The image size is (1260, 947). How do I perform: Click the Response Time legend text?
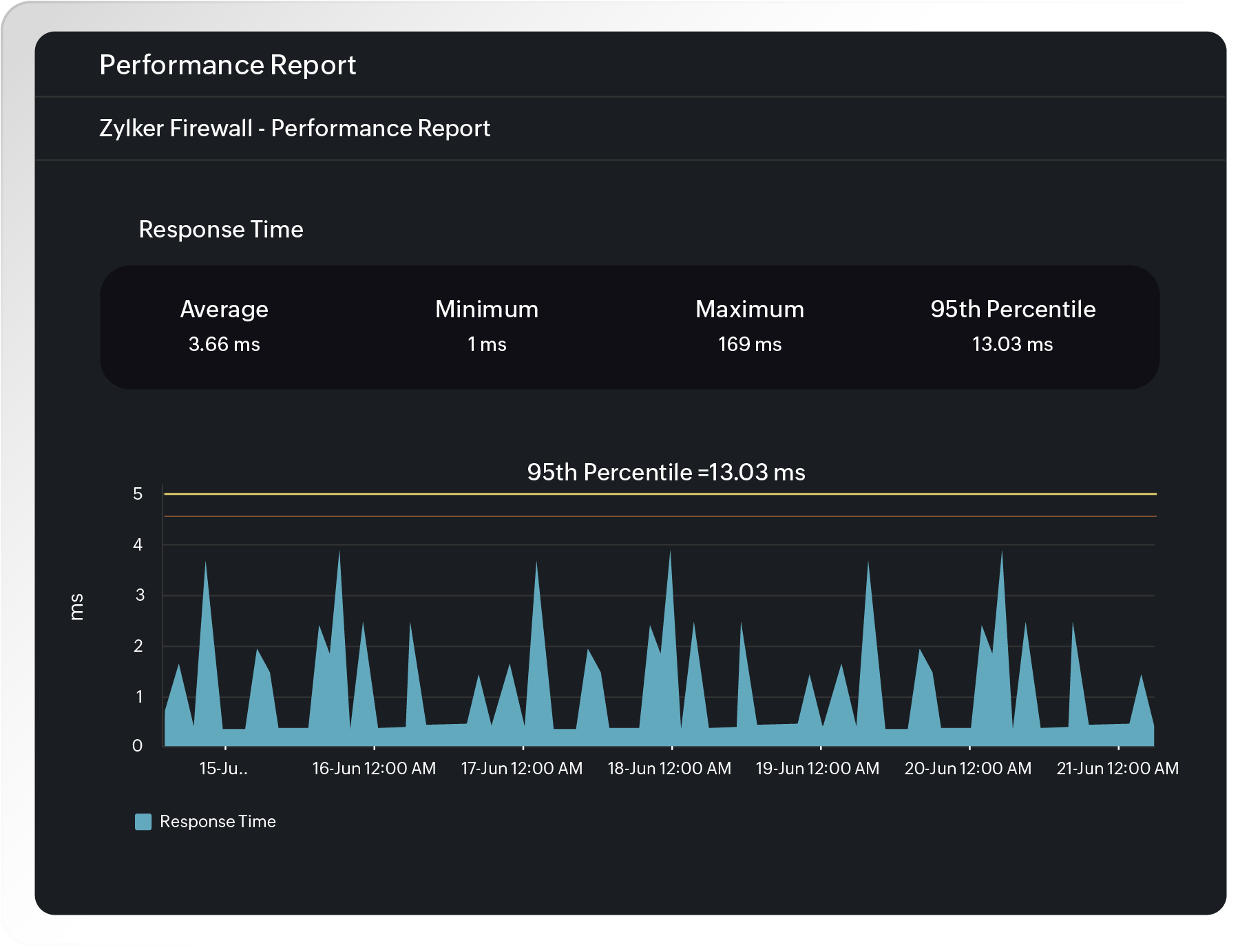coord(218,821)
